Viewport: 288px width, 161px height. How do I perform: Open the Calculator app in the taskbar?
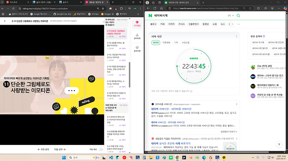144,157
